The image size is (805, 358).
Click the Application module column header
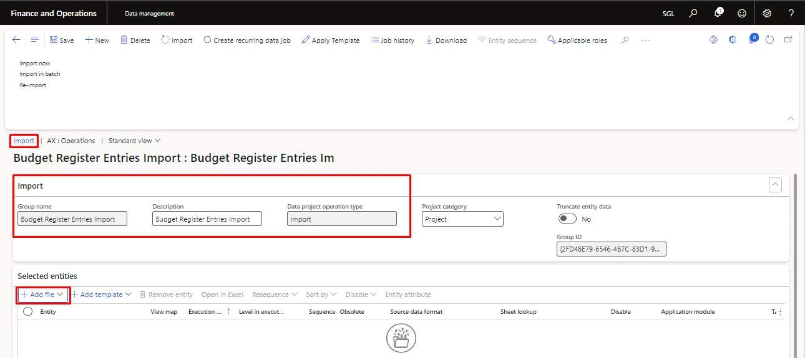pyautogui.click(x=688, y=311)
